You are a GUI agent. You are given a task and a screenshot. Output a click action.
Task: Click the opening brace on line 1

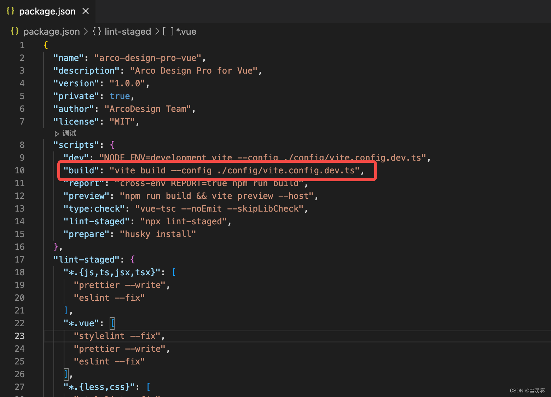[46, 45]
